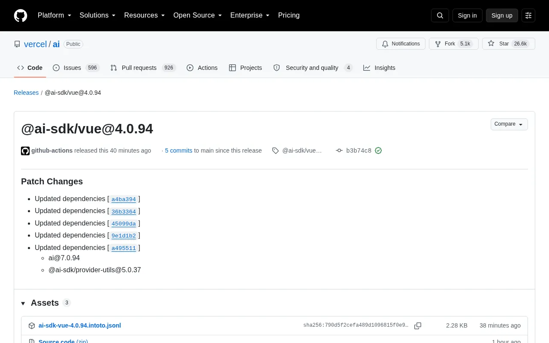
Task: Open the Actions tab
Action: coord(202,68)
